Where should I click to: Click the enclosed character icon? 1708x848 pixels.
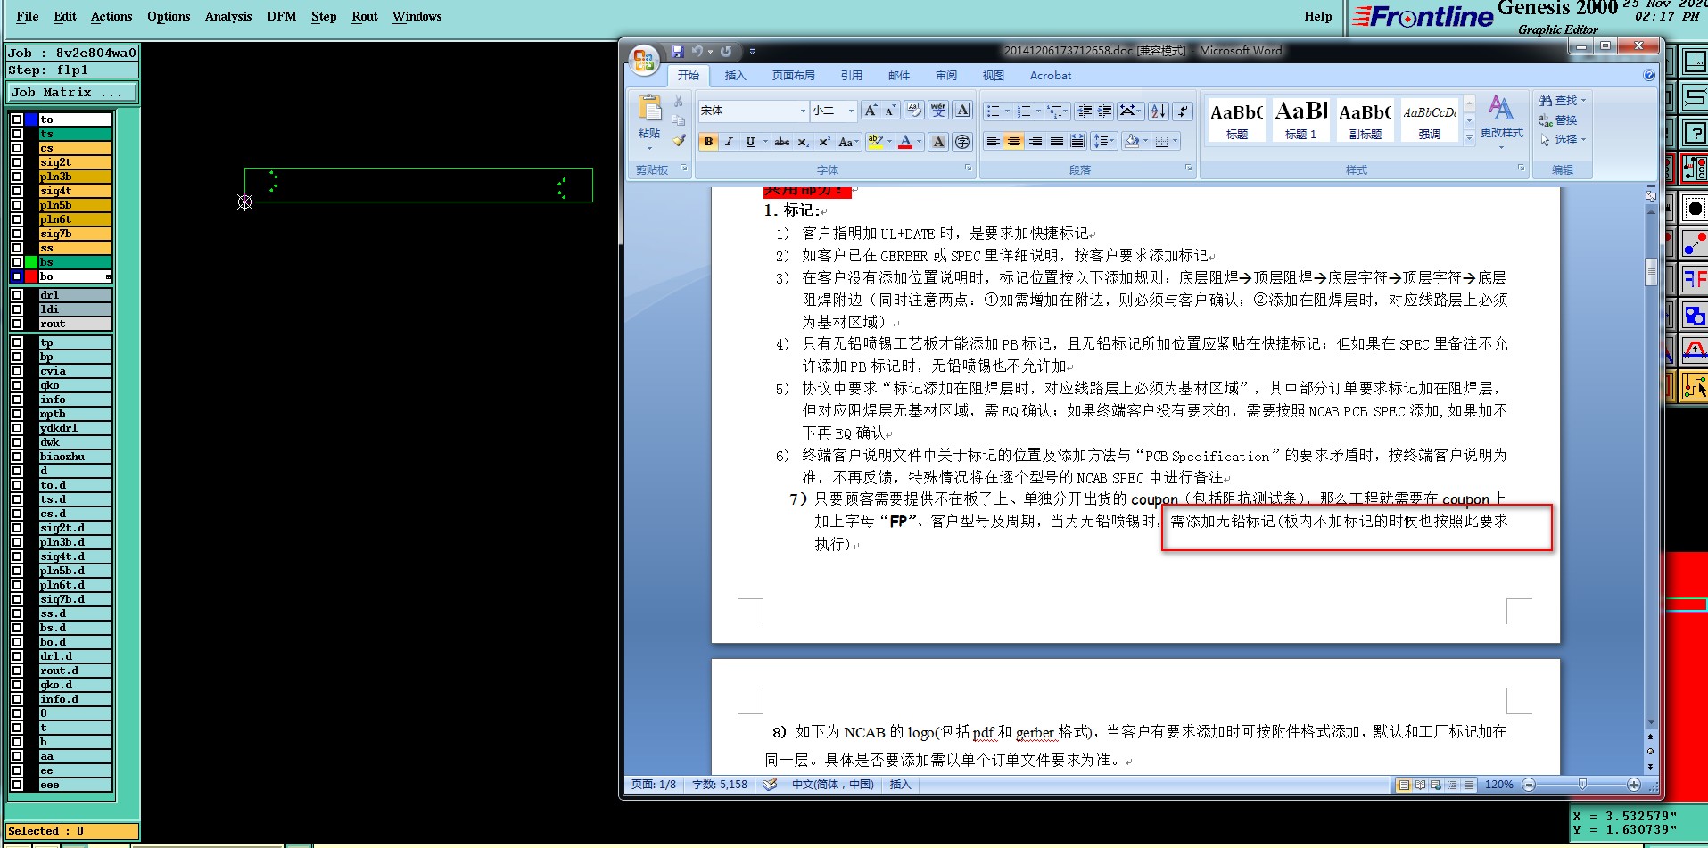pyautogui.click(x=962, y=142)
